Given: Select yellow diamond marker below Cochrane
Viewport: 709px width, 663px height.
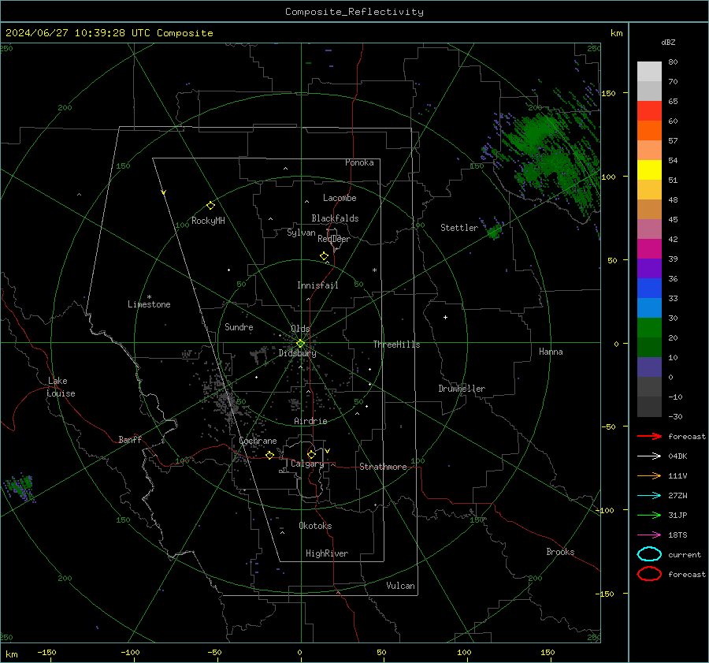Looking at the screenshot, I should tap(269, 455).
